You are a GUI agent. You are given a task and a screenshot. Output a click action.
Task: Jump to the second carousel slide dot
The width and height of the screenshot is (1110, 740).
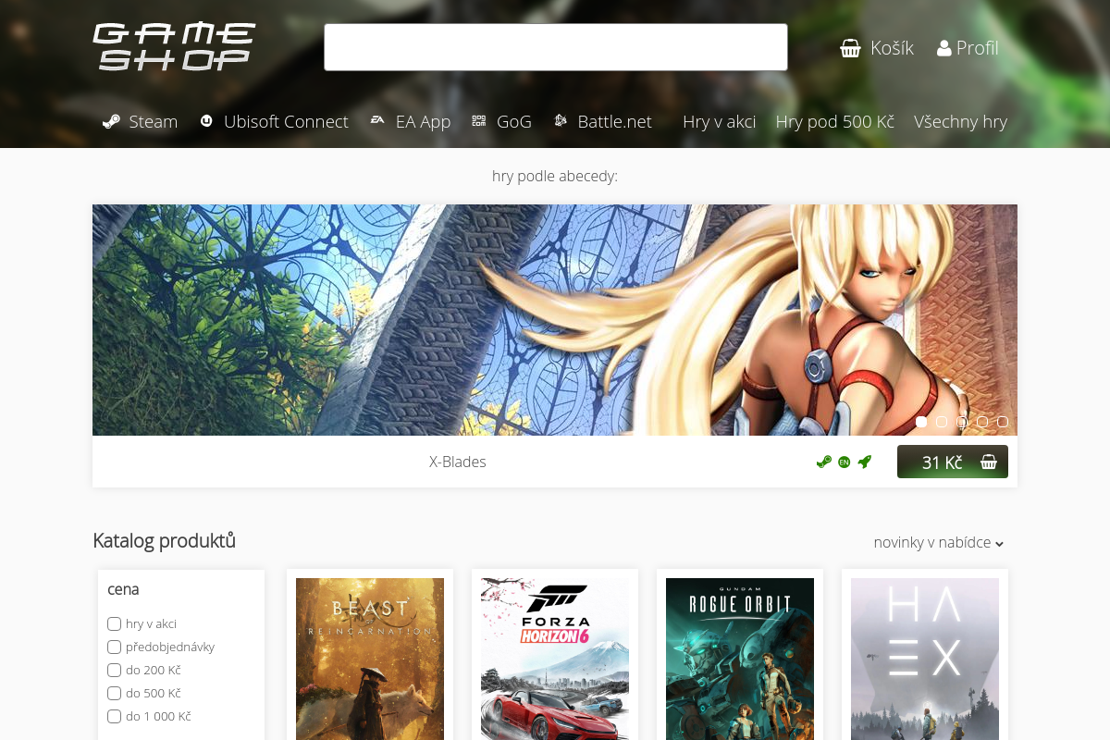click(942, 422)
